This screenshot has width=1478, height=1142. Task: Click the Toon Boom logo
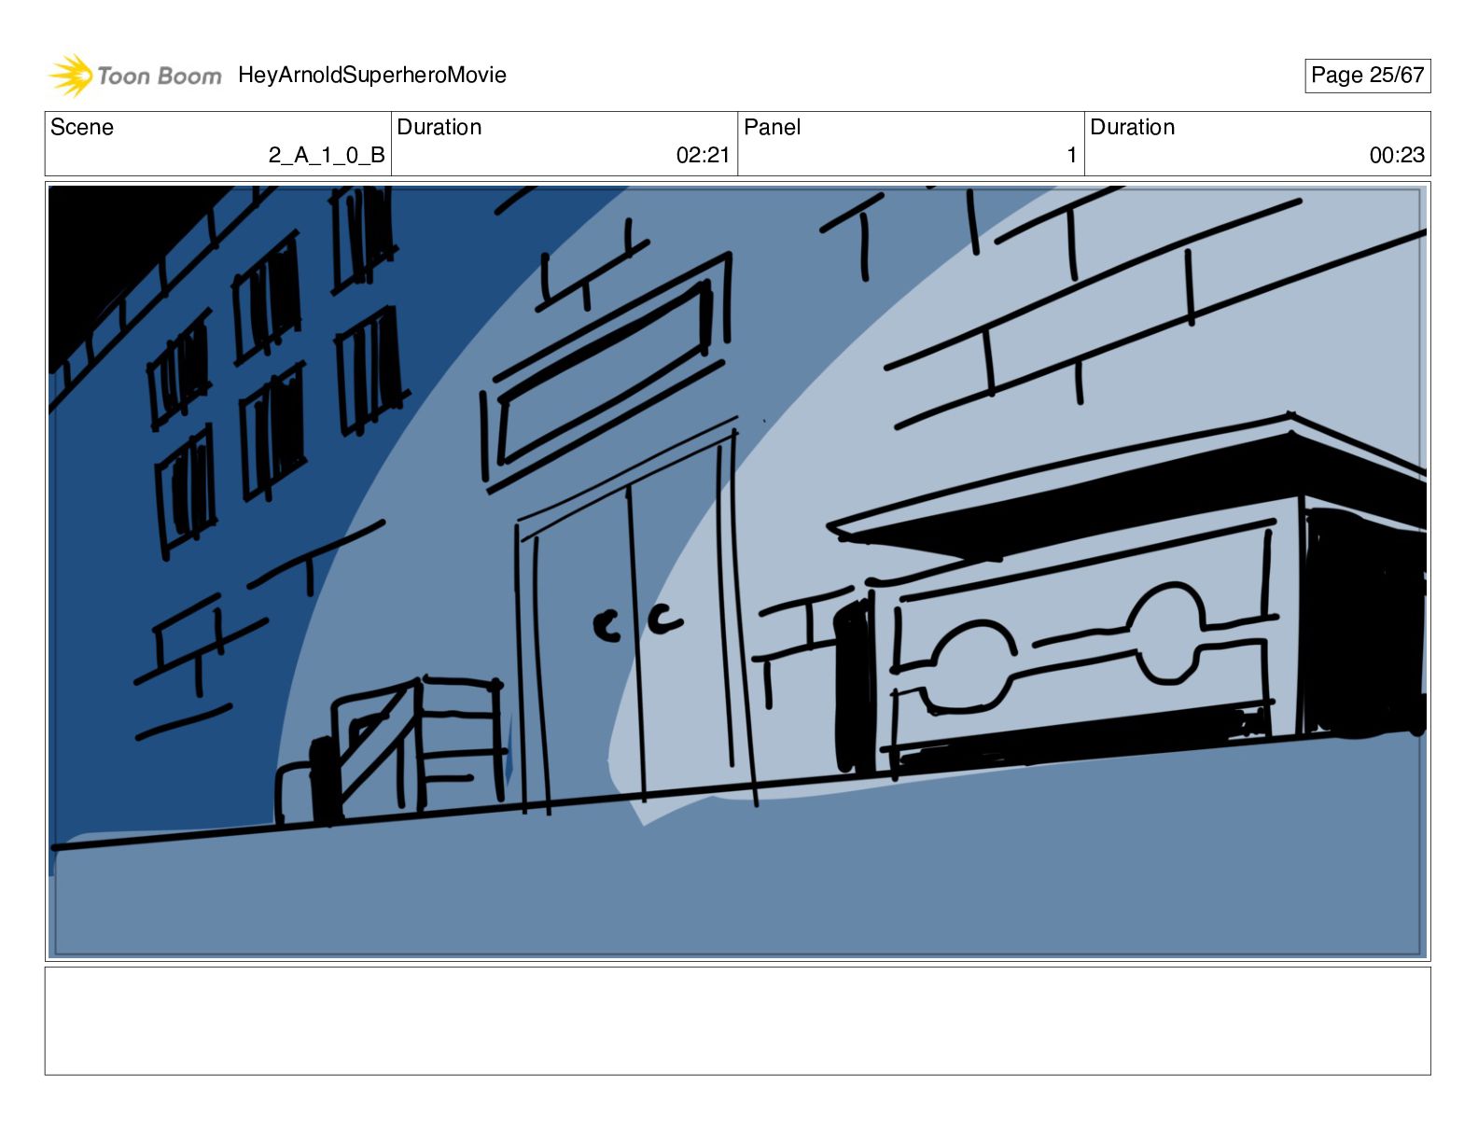135,76
